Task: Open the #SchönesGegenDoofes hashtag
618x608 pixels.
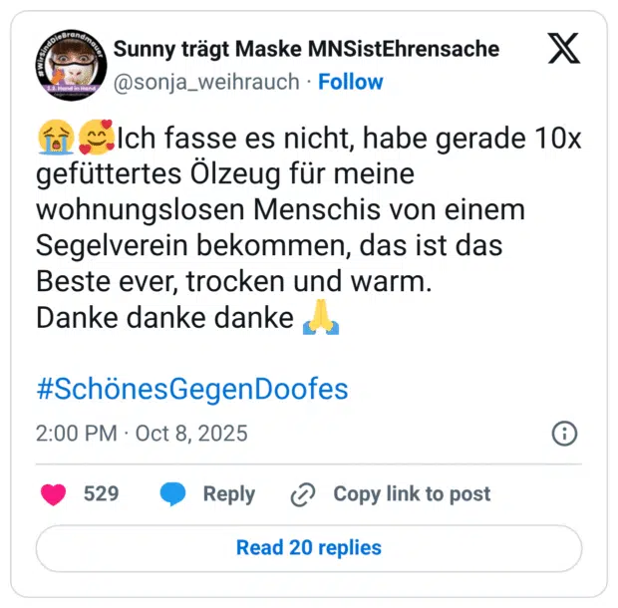Action: 192,389
